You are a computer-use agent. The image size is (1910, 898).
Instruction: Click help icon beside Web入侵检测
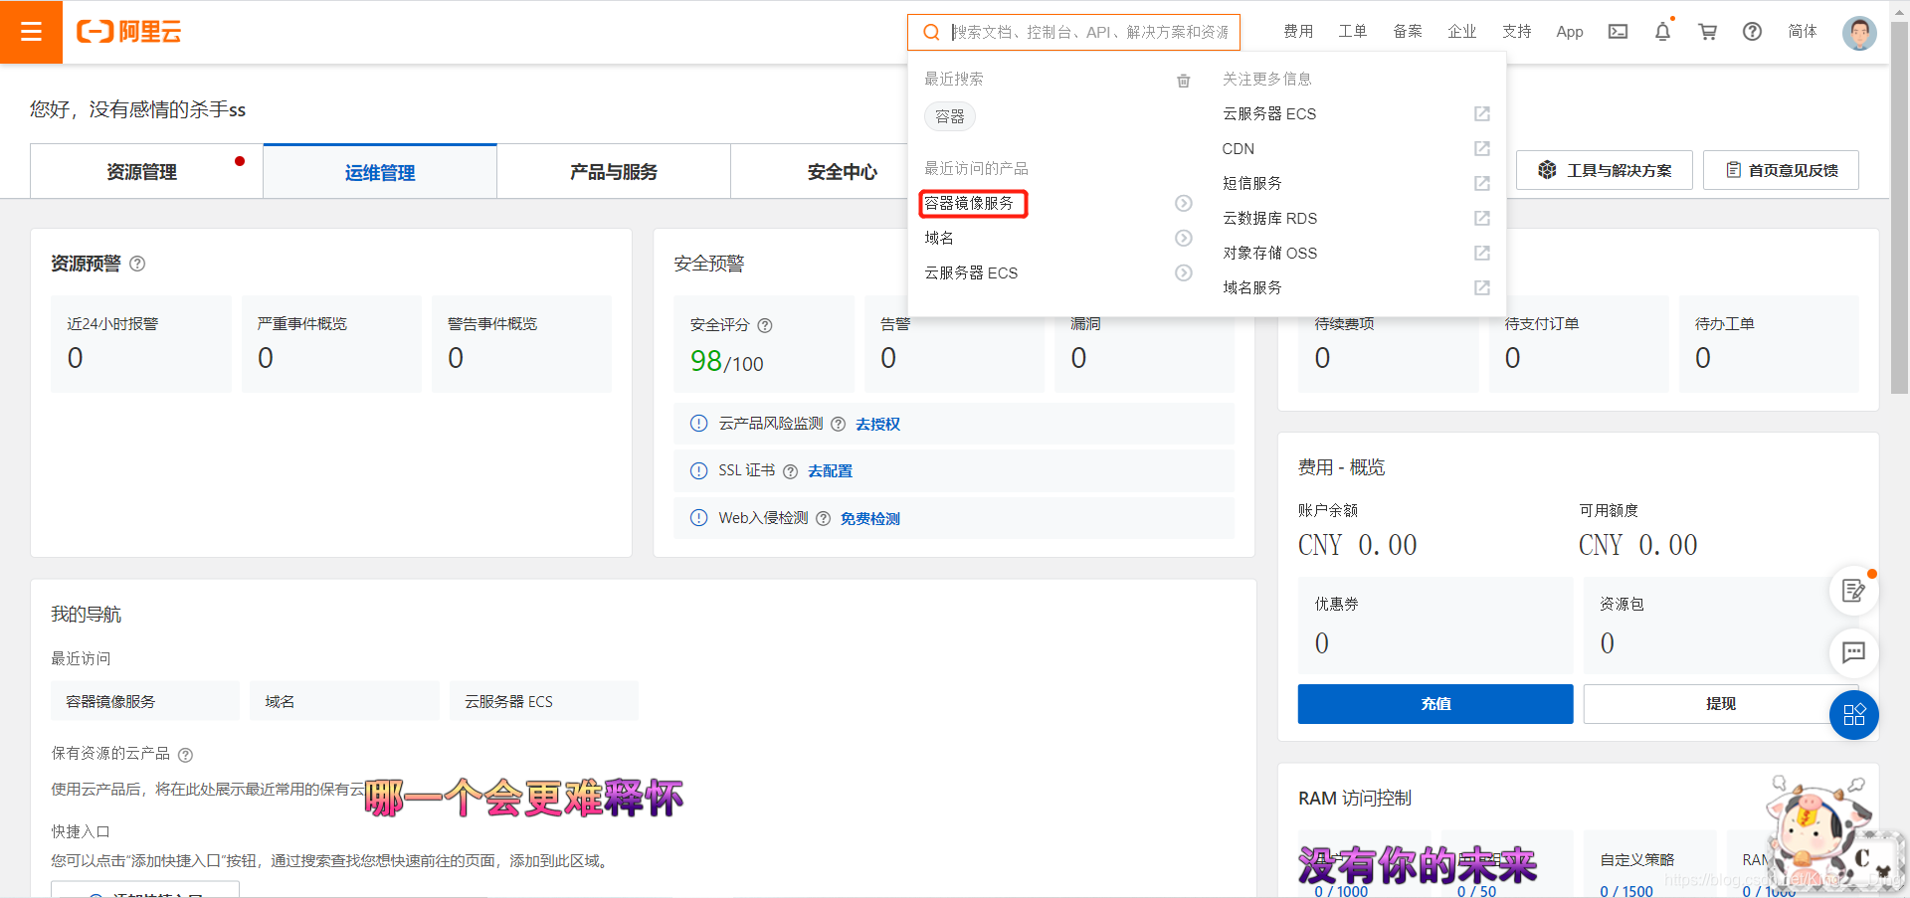[823, 518]
